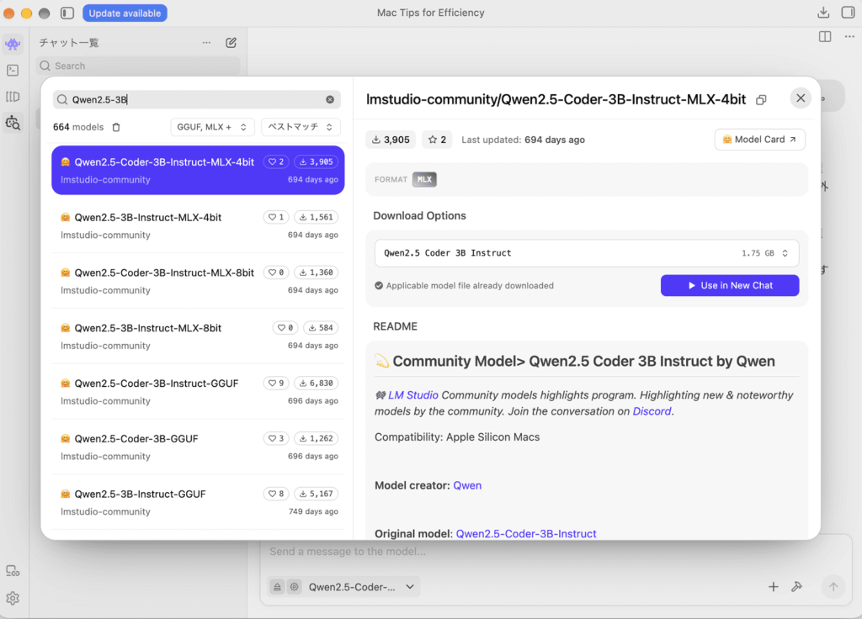Open the ベストマッチ sort dropdown
862x619 pixels.
click(301, 127)
